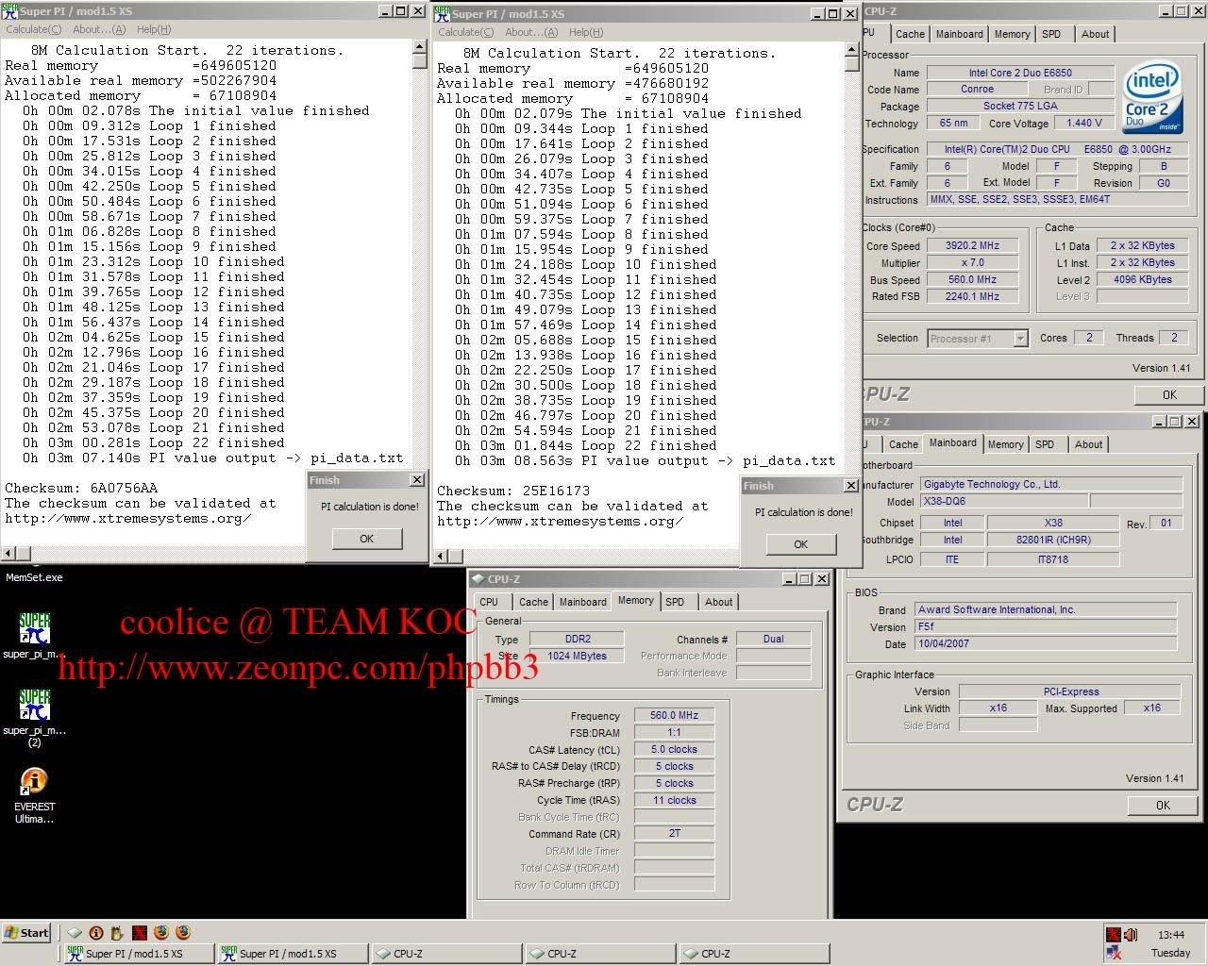Open About menu in left Super PI

coord(99,29)
